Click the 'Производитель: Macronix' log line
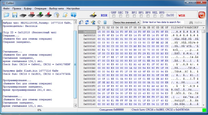This screenshot has width=208, height=115. pyautogui.click(x=20, y=26)
